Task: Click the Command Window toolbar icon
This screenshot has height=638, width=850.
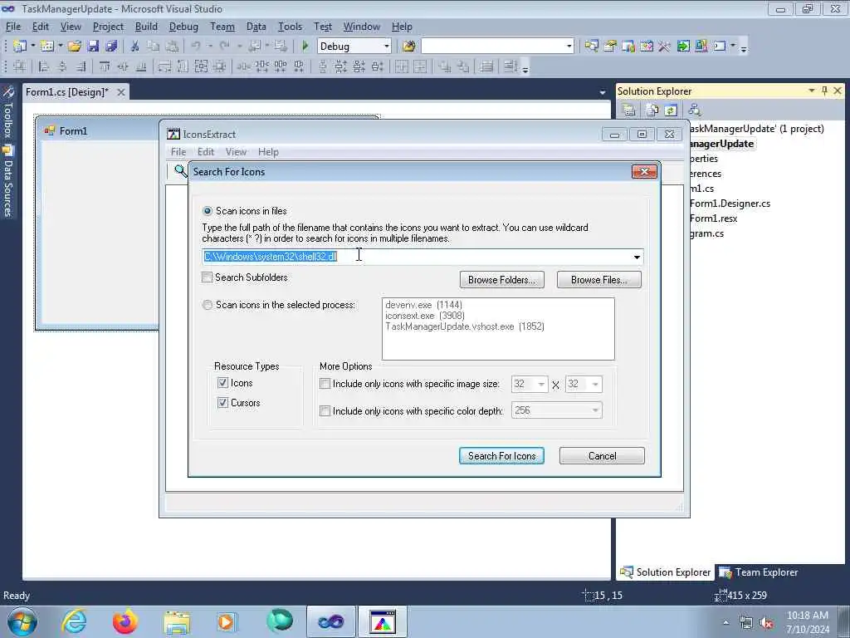Action: [x=720, y=47]
